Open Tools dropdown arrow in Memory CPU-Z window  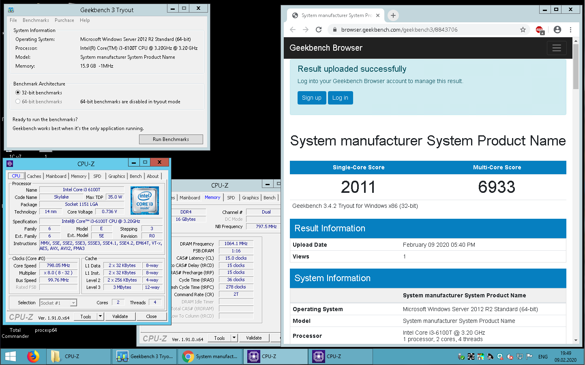coord(234,338)
